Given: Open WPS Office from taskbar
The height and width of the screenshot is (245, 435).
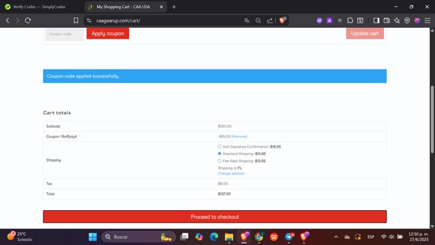Looking at the screenshot, I should [x=274, y=237].
